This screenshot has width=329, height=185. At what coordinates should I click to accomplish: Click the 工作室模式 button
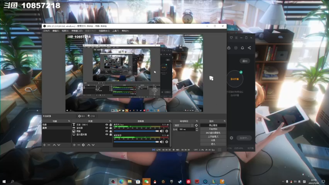click(x=213, y=136)
